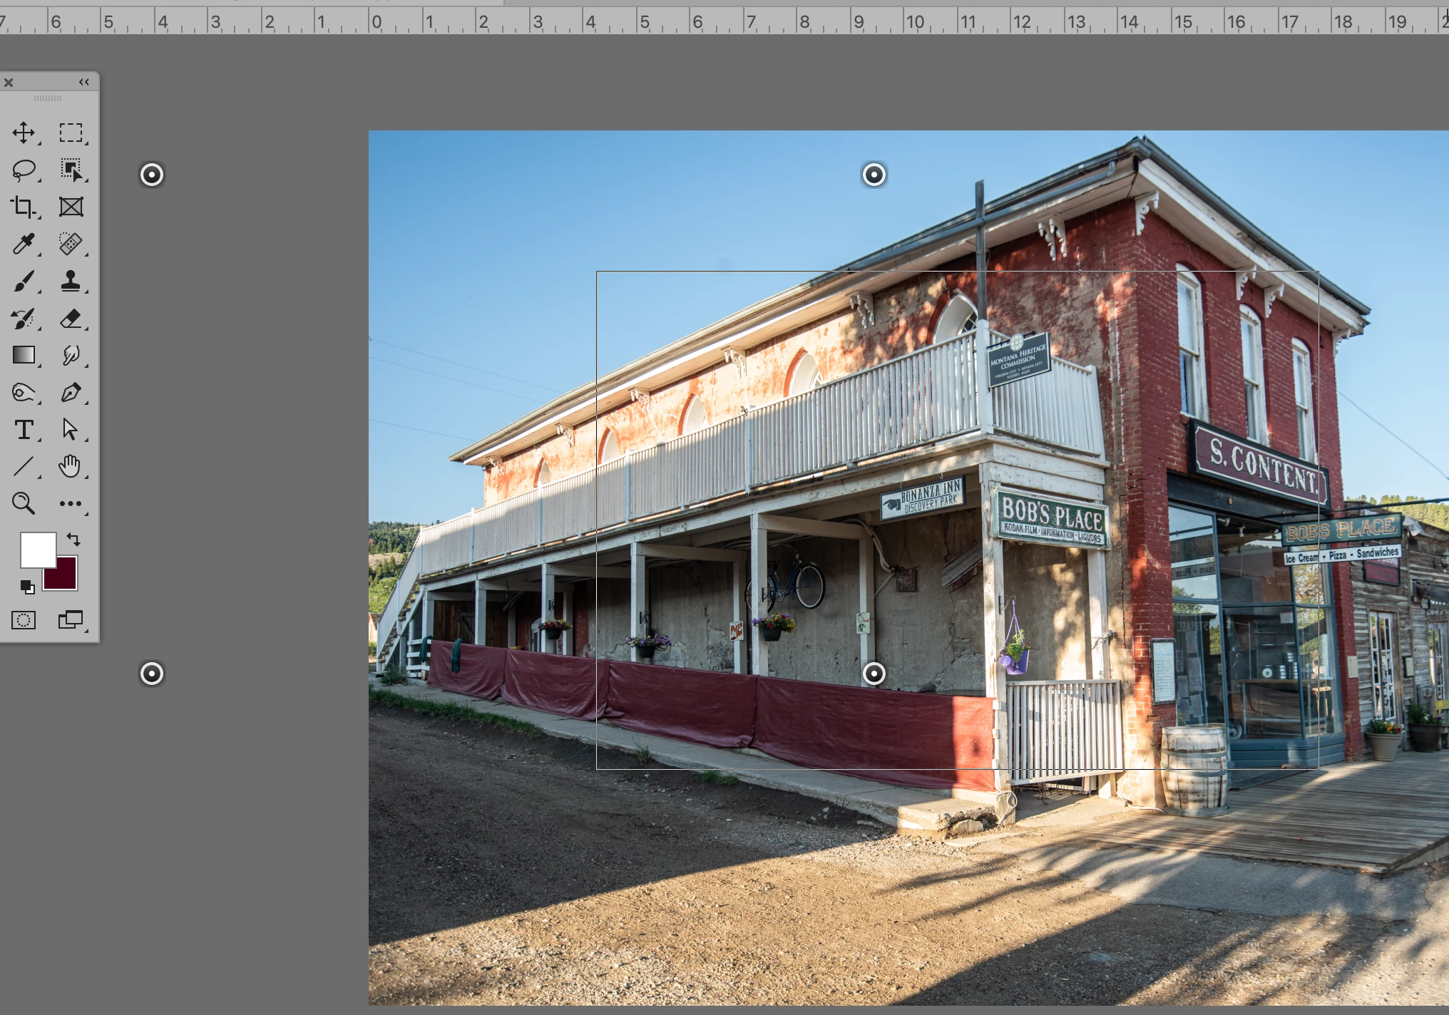Pick the Eraser tool
The image size is (1449, 1015).
(x=71, y=319)
